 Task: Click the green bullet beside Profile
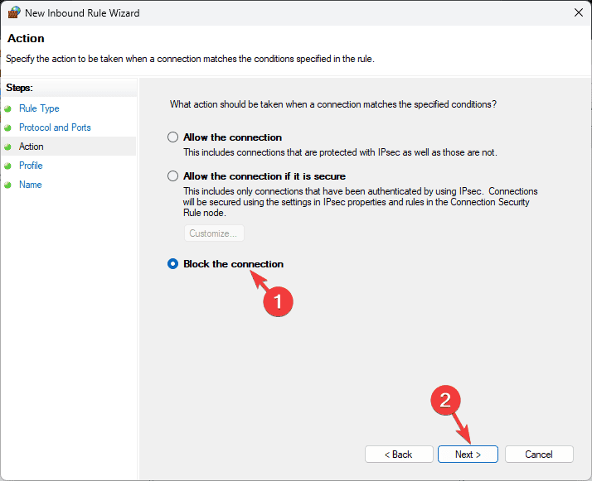tap(8, 166)
